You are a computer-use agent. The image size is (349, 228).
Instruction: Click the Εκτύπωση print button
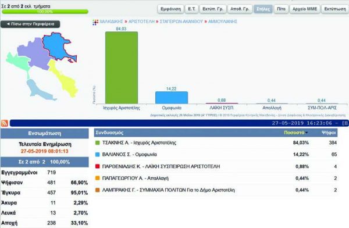click(x=335, y=9)
